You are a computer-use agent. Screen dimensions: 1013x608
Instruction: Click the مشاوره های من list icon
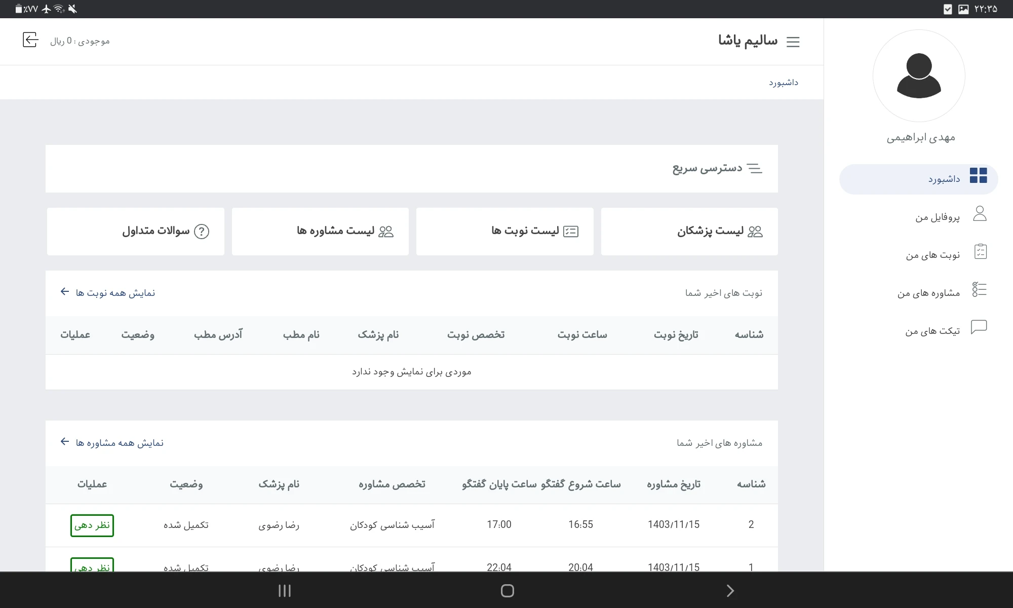(979, 289)
